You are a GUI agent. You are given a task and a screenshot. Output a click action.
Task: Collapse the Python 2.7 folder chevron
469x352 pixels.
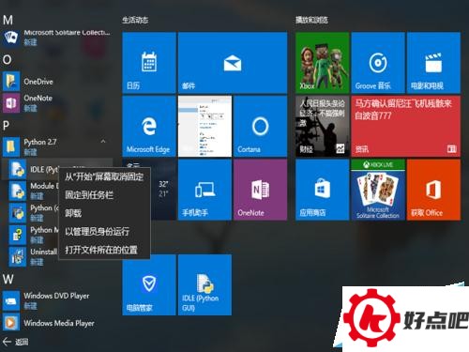103,142
